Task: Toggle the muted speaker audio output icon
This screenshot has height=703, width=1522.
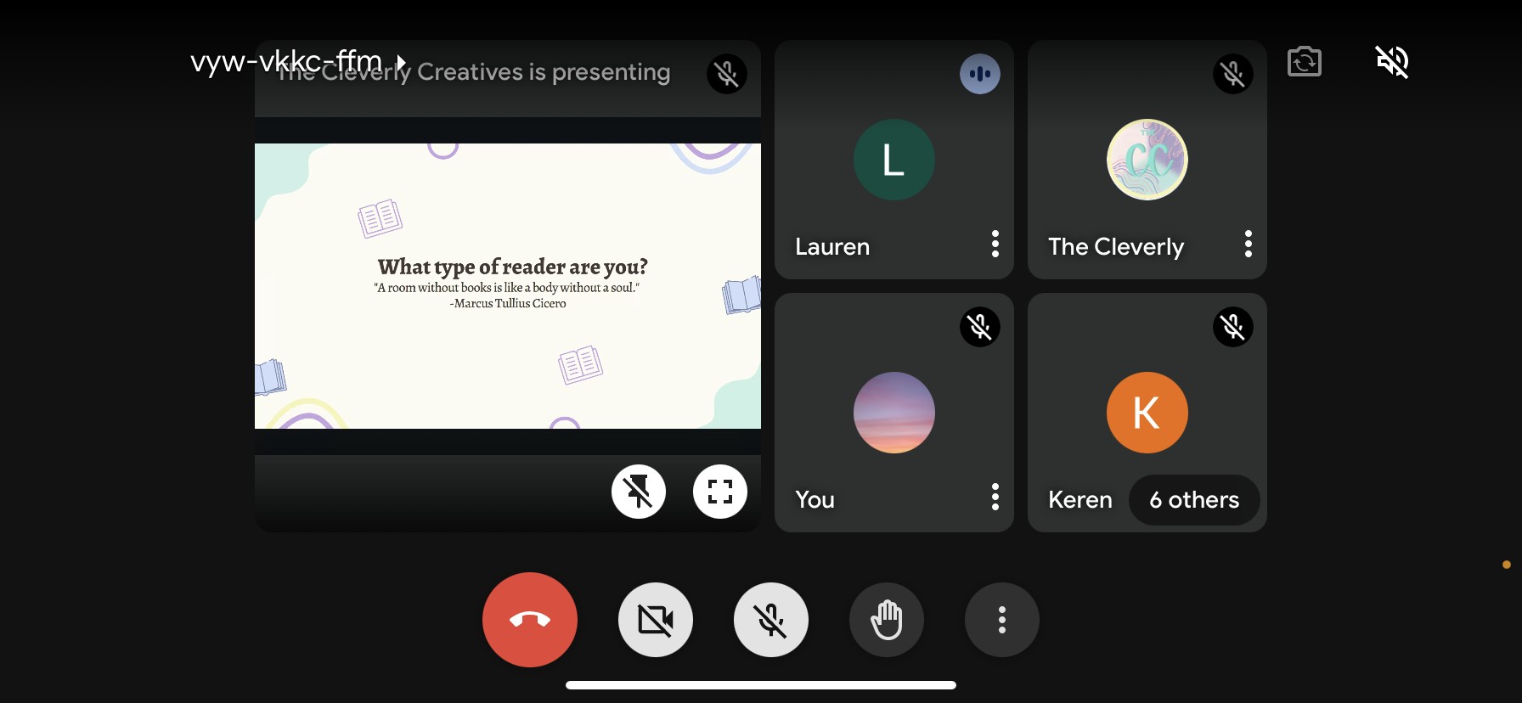Action: click(1392, 62)
